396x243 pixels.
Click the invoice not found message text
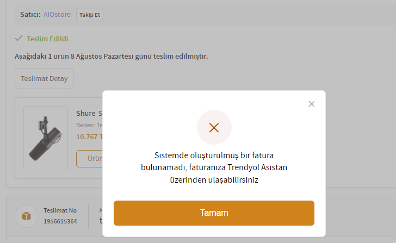pyautogui.click(x=214, y=167)
